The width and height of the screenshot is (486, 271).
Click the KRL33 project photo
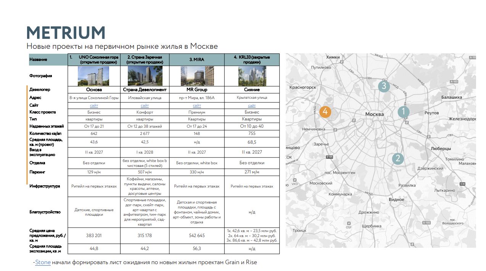(252, 76)
